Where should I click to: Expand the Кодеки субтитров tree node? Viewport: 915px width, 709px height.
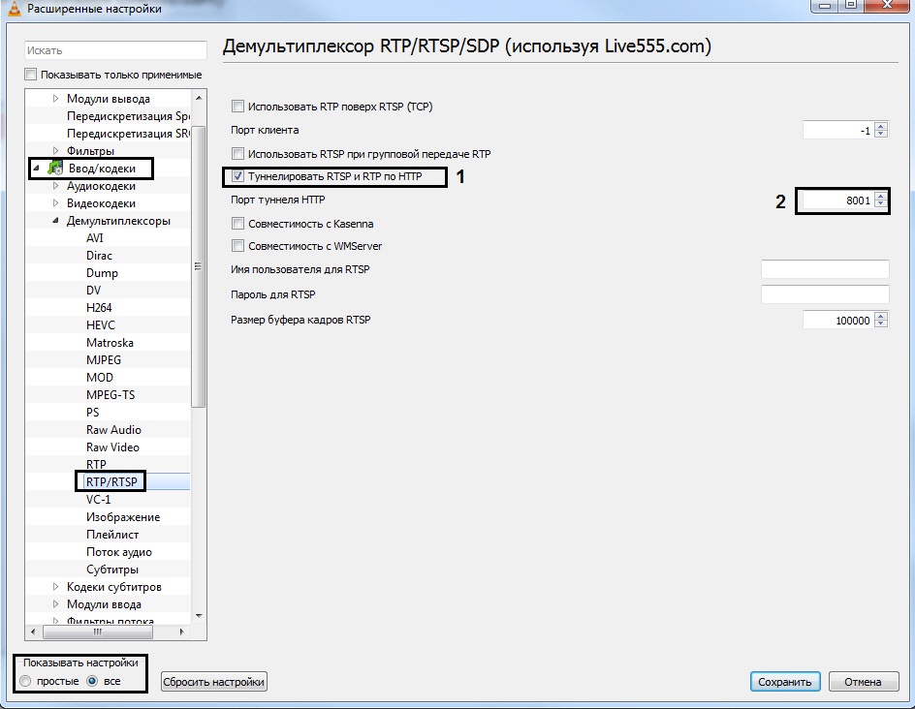click(x=55, y=587)
